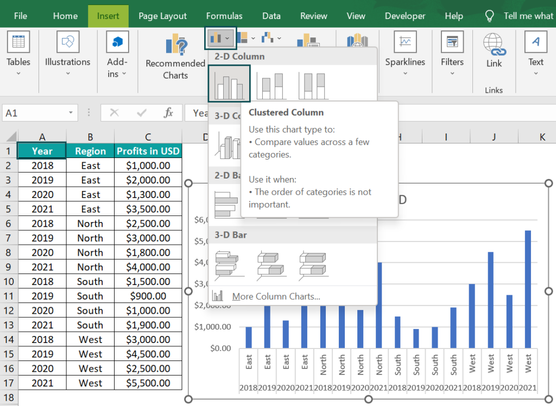Screen dimensions: 556x406
Task: Click the Region header cell B1
Action: click(90, 151)
